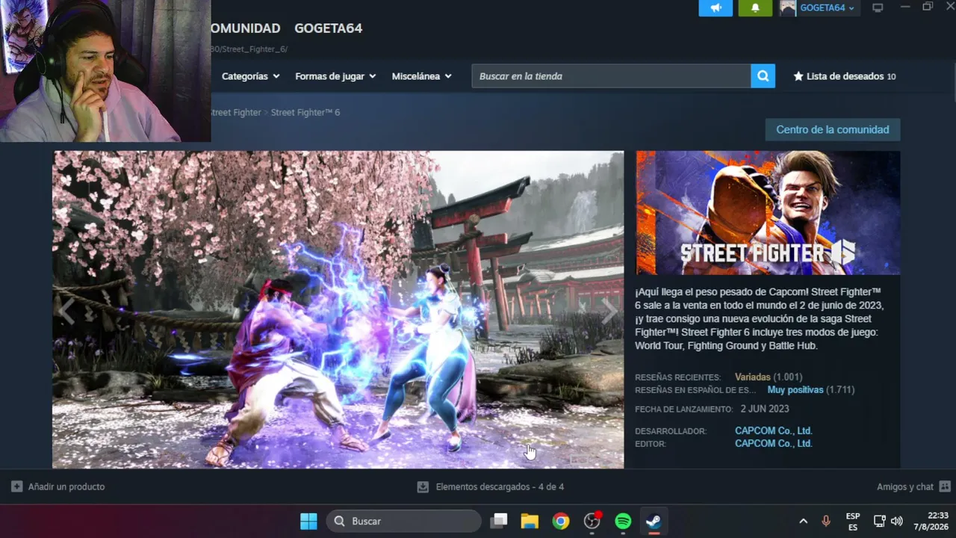Enter Big Picture mode via monitor icon

pyautogui.click(x=878, y=7)
